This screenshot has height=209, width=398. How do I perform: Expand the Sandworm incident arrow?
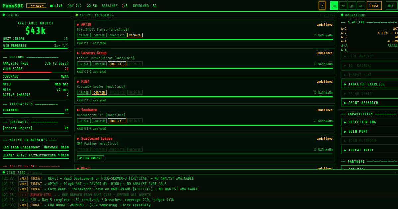coord(78,110)
